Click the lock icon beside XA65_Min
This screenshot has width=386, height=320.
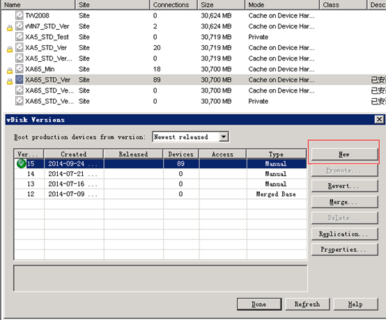pos(10,71)
